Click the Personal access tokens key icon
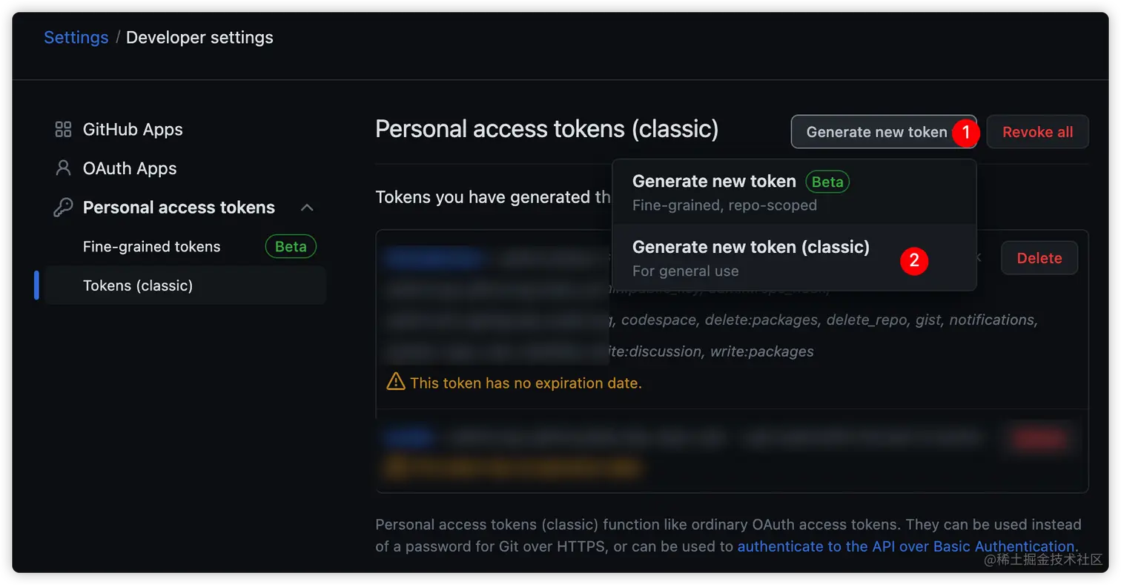Screen dimensions: 1121x585 [x=63, y=208]
